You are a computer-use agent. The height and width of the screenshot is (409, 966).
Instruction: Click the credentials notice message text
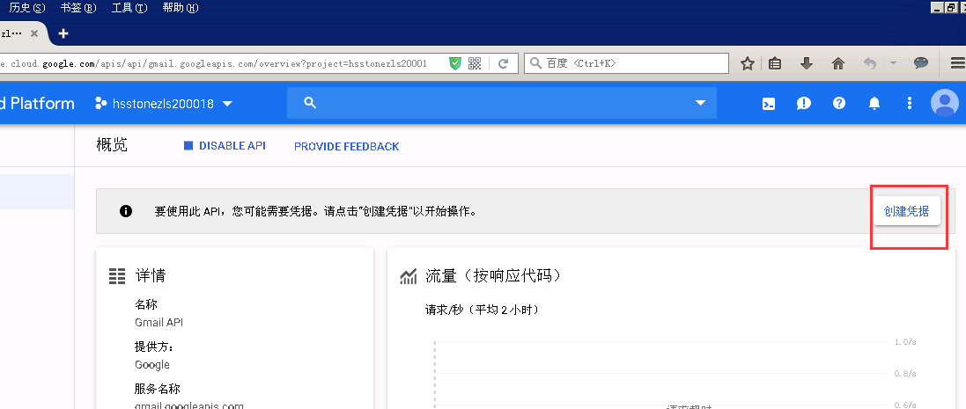coord(315,212)
